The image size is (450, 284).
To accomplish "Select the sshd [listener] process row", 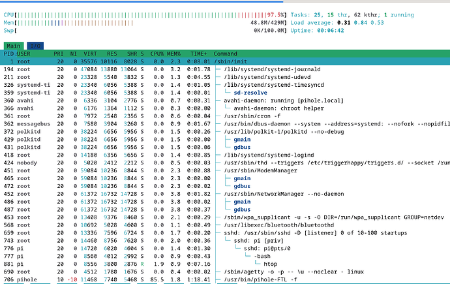I will tap(225, 232).
